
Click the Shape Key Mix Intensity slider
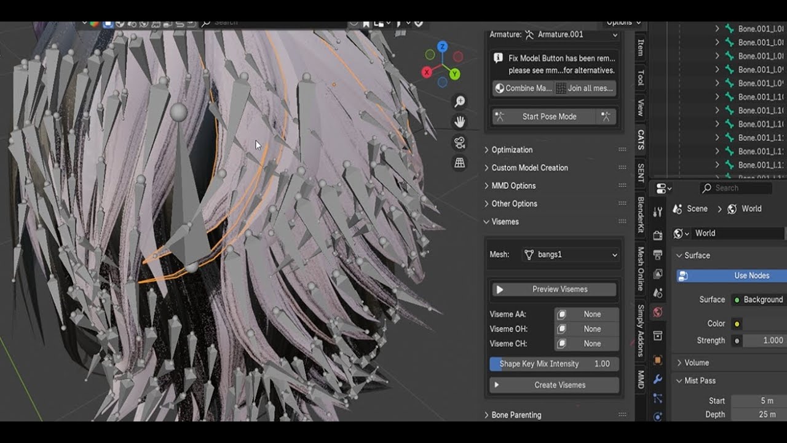pyautogui.click(x=554, y=364)
